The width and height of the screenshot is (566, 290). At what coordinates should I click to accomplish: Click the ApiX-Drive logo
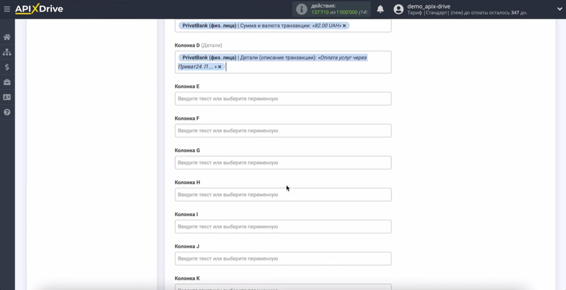(x=39, y=9)
